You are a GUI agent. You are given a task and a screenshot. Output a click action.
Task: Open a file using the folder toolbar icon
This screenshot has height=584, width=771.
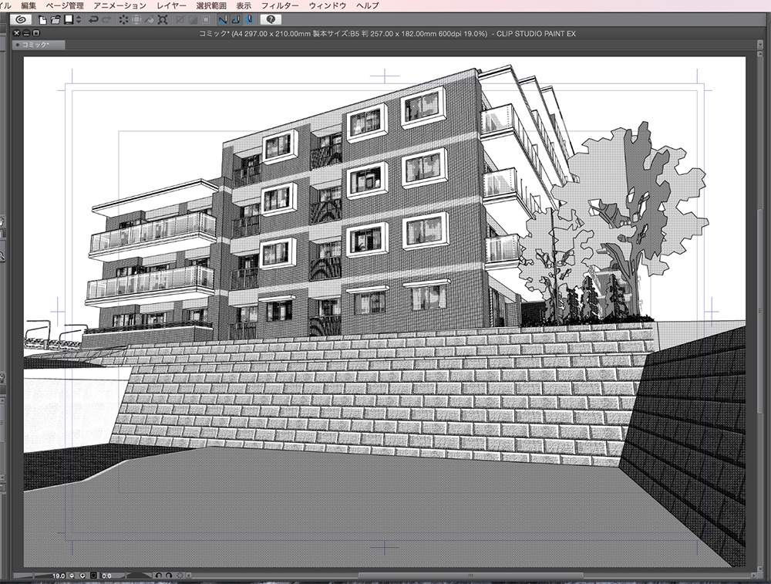[54, 20]
